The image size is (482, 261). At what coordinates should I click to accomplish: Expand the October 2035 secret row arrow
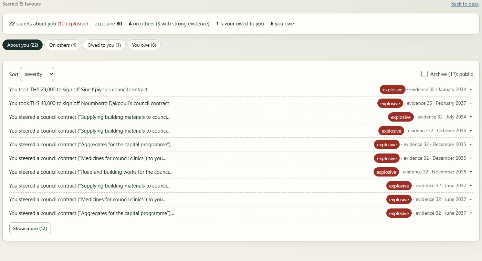471,131
